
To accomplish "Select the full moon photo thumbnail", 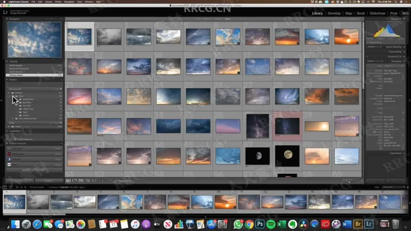I will tap(287, 156).
